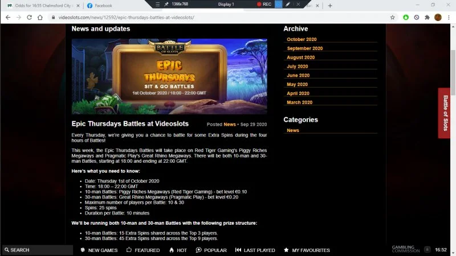The height and width of the screenshot is (256, 456).
Task: Click the Categories heading
Action: (x=301, y=119)
